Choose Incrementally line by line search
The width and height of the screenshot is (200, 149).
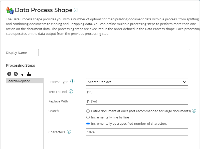[x=88, y=117]
